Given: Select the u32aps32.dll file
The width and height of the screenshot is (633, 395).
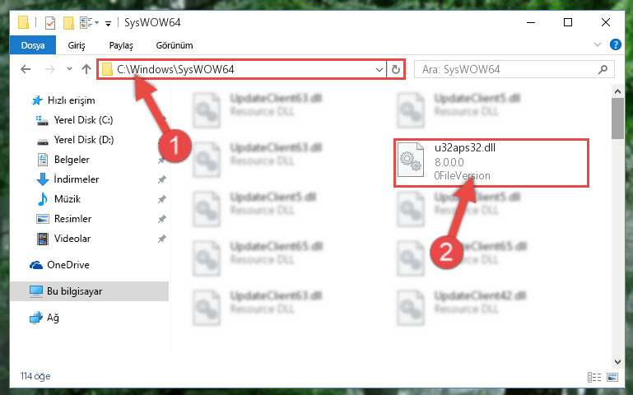Looking at the screenshot, I should tap(491, 162).
